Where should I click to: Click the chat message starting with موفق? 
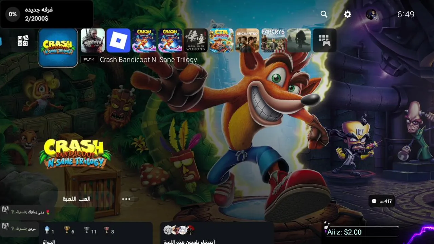20,229
